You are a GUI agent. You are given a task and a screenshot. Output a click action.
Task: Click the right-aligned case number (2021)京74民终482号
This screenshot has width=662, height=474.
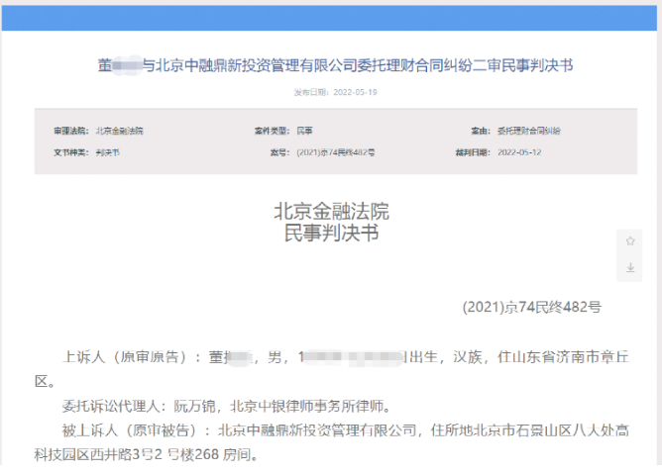531,307
